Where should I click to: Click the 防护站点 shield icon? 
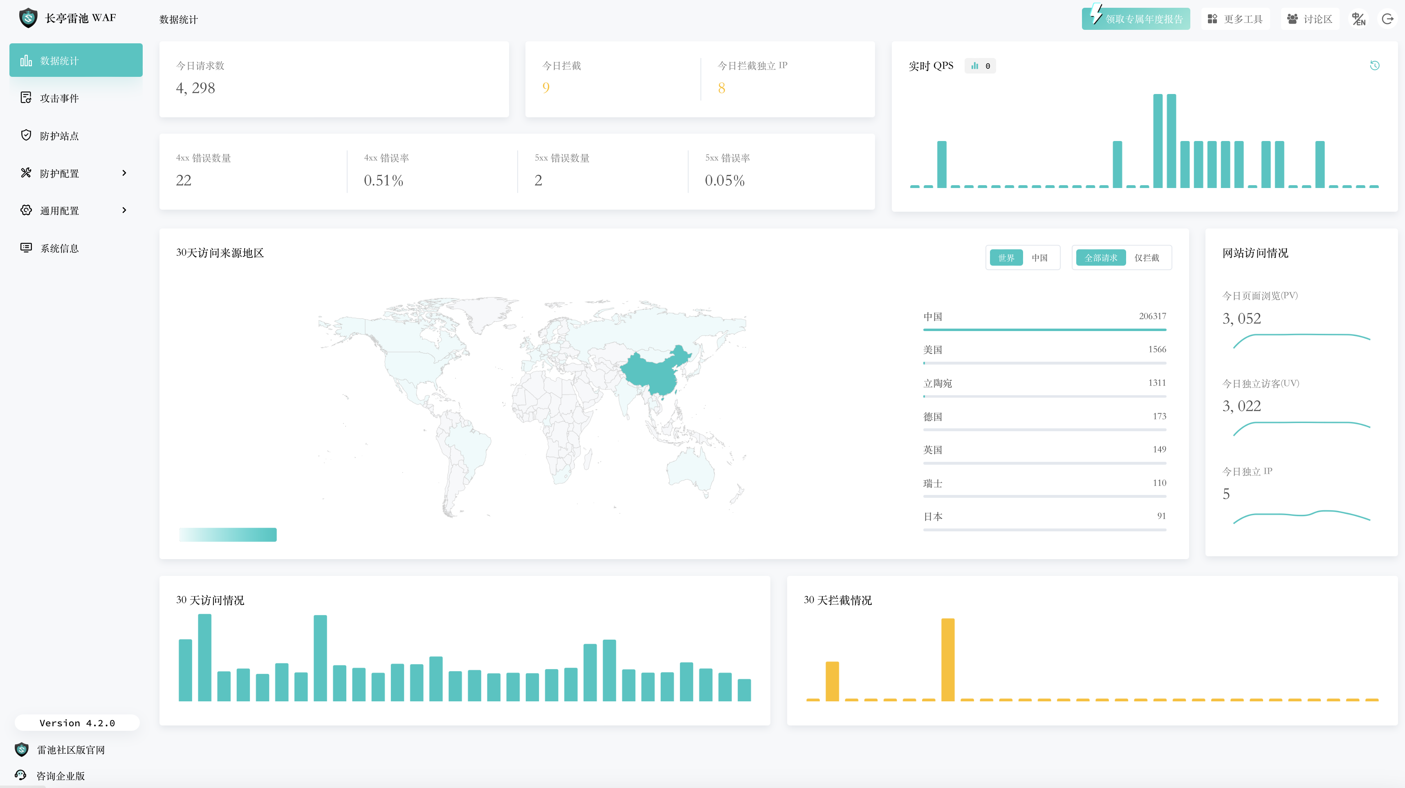pyautogui.click(x=26, y=135)
